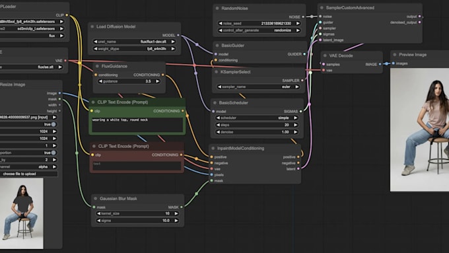The image size is (449, 253).
Task: Click the empty text box in the red CLIP Text Encode node
Action: [x=137, y=166]
